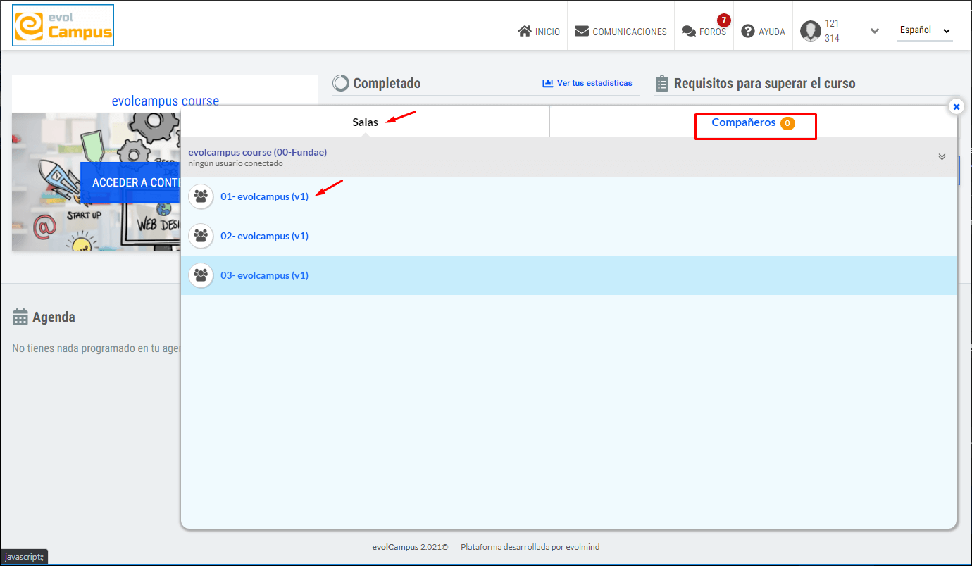Open room 02- evolcampus (v1)
Screen dimensions: 972x566
(x=264, y=236)
